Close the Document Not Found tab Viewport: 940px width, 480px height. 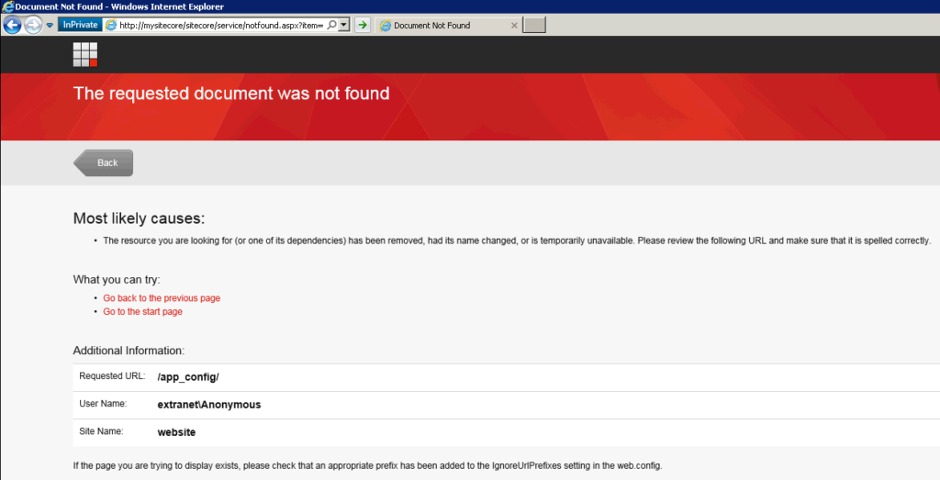[x=514, y=25]
